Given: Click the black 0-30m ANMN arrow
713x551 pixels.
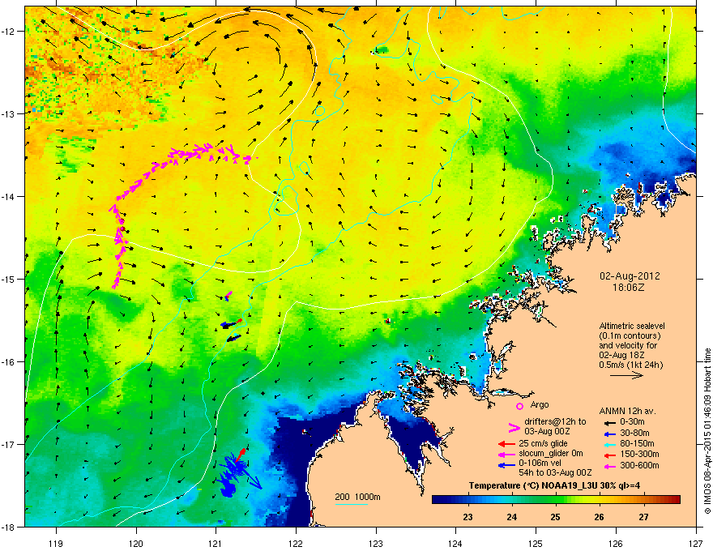Looking at the screenshot, I should pyautogui.click(x=608, y=423).
